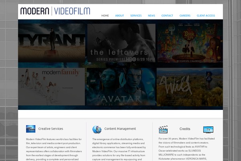Click the Creative Services film reel icon
241x161 pixels.
tap(31, 129)
